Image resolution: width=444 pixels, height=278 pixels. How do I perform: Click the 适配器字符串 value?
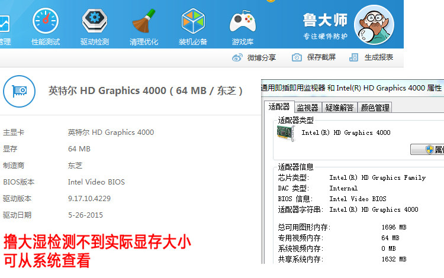coord(374,209)
